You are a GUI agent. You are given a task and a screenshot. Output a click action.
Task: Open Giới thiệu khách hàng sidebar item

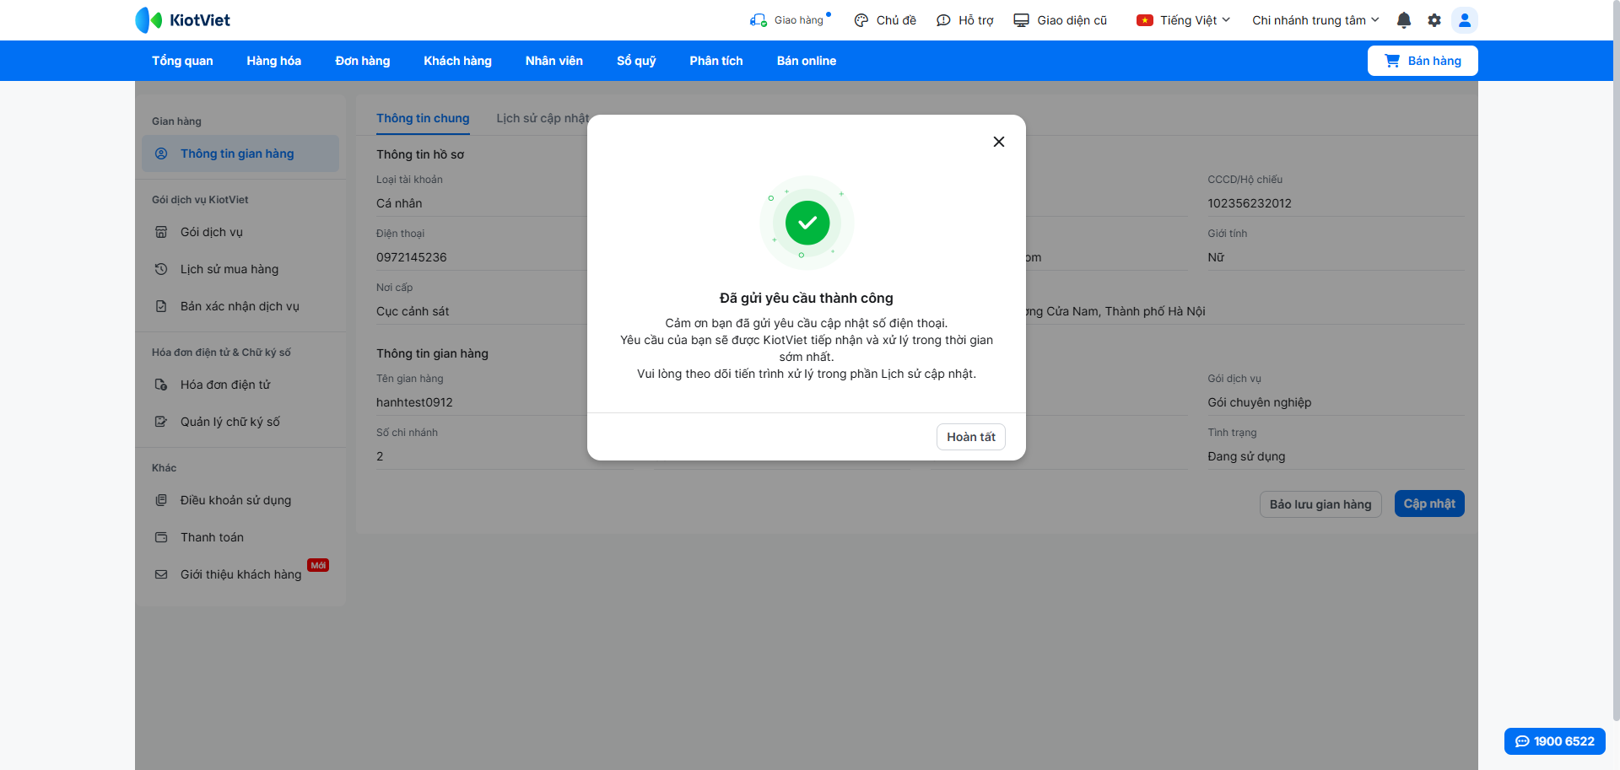[x=240, y=574]
